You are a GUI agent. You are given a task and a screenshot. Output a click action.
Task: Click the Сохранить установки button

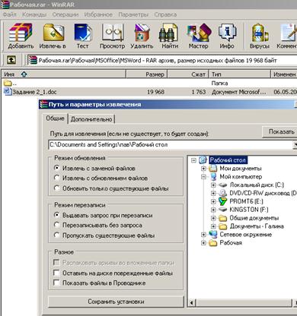[116, 302]
